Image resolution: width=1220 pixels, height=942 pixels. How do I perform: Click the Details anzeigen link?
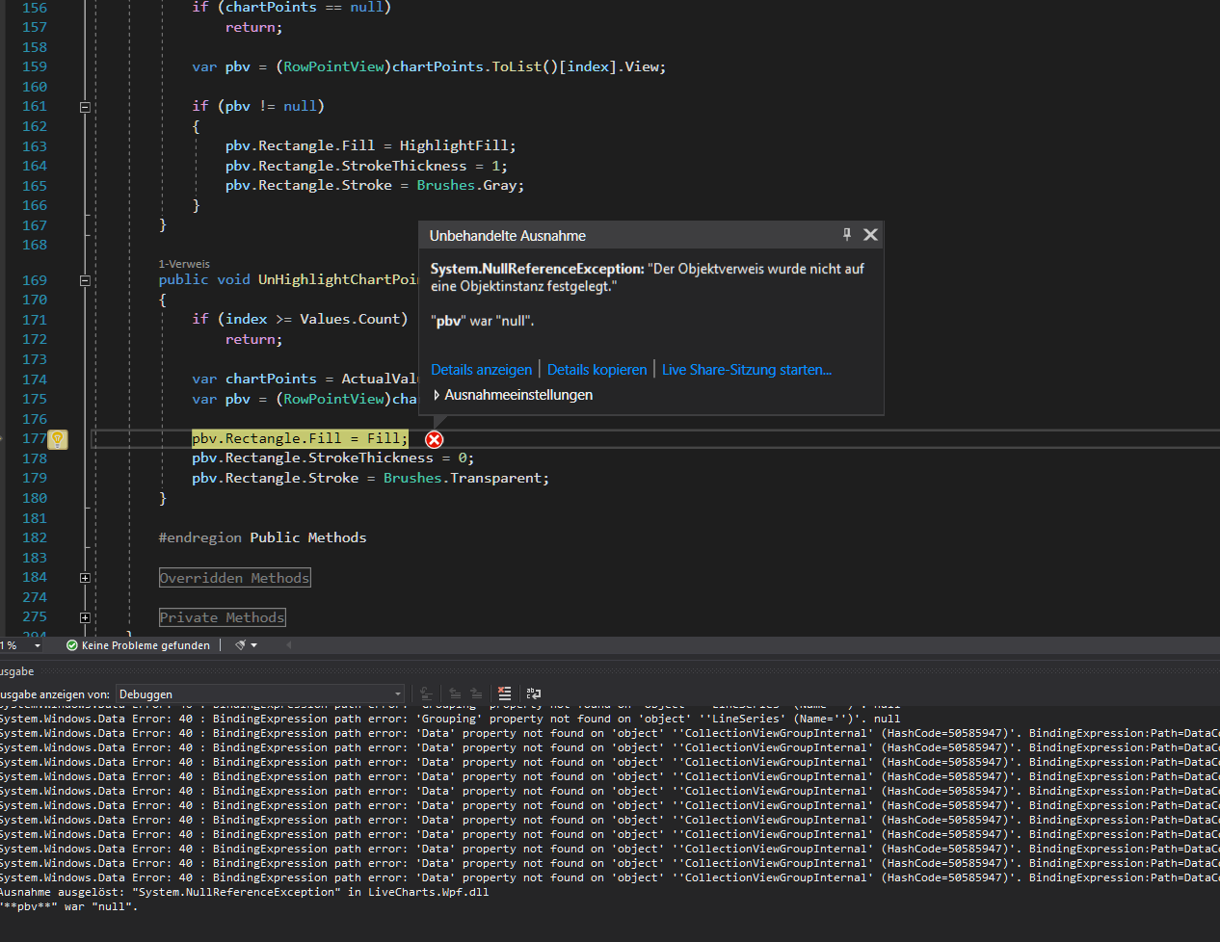(481, 370)
